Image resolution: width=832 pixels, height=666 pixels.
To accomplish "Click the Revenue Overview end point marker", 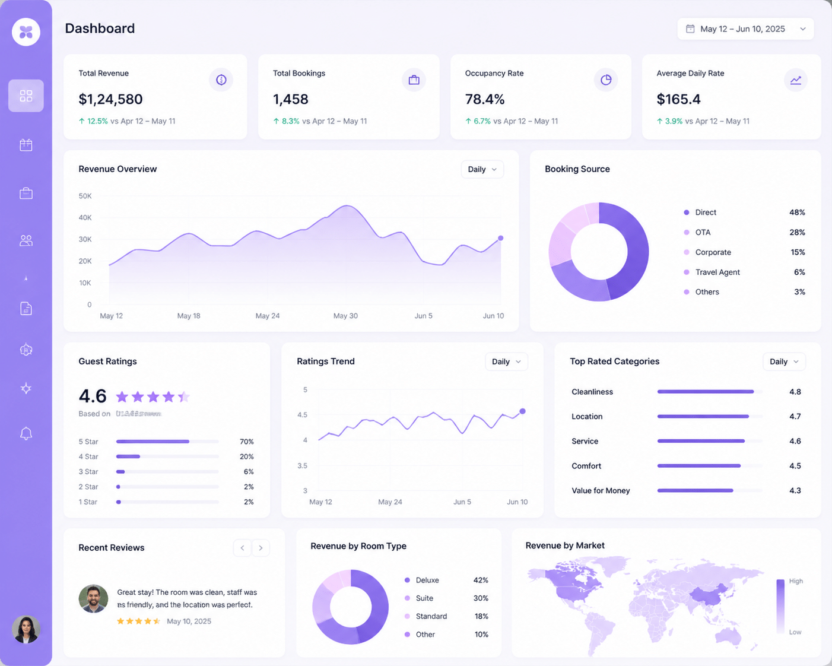I will click(x=501, y=238).
